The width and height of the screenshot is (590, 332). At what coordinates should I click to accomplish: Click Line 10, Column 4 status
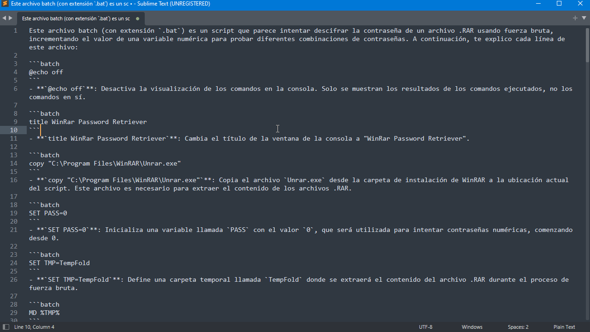coord(35,327)
